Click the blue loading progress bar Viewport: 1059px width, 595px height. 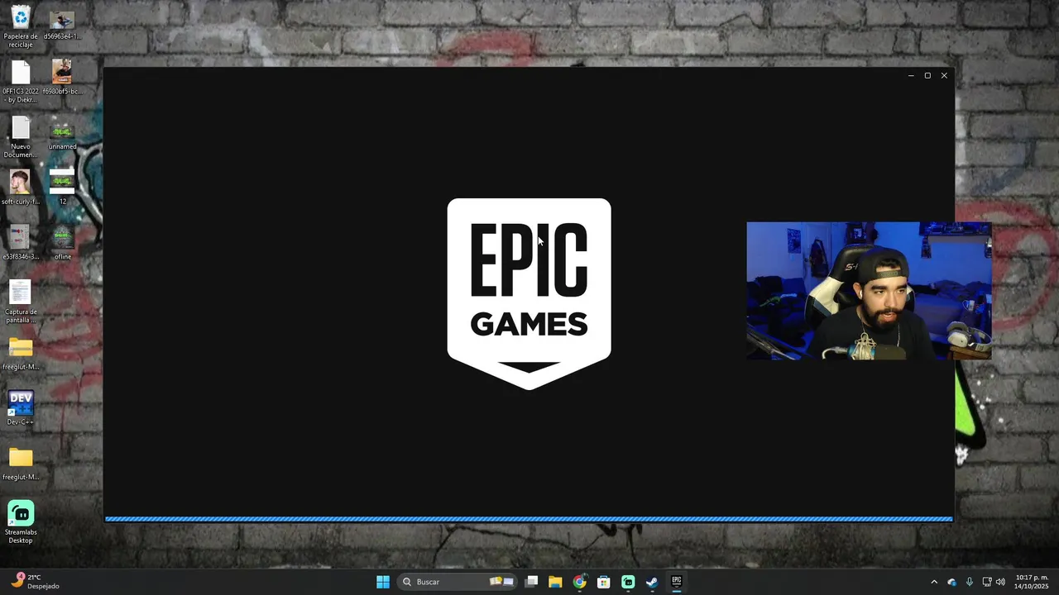tap(529, 519)
